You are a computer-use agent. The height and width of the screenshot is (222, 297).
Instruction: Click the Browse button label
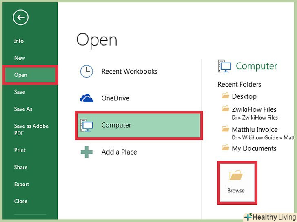click(x=236, y=190)
